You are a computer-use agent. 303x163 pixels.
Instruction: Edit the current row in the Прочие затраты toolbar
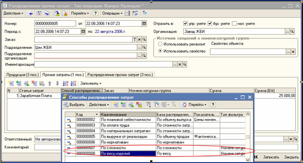pyautogui.click(x=26, y=83)
